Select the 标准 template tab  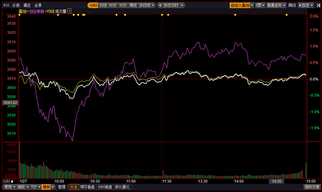74,187
